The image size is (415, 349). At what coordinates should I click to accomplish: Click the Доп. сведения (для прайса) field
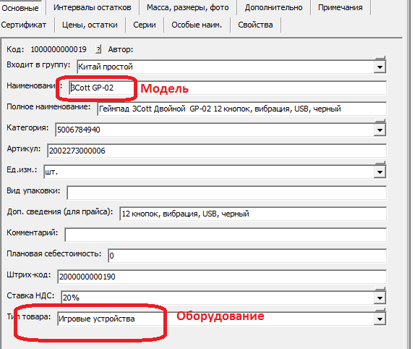click(253, 214)
